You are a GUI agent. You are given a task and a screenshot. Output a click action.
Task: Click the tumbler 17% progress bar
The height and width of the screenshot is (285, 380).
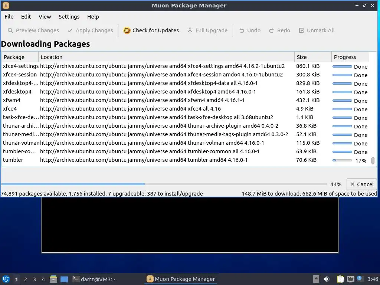tap(342, 160)
